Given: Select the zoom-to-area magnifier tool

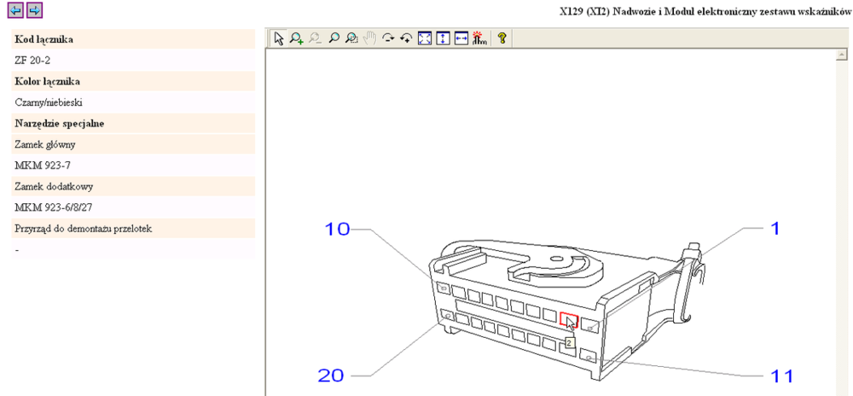Looking at the screenshot, I should pos(351,38).
